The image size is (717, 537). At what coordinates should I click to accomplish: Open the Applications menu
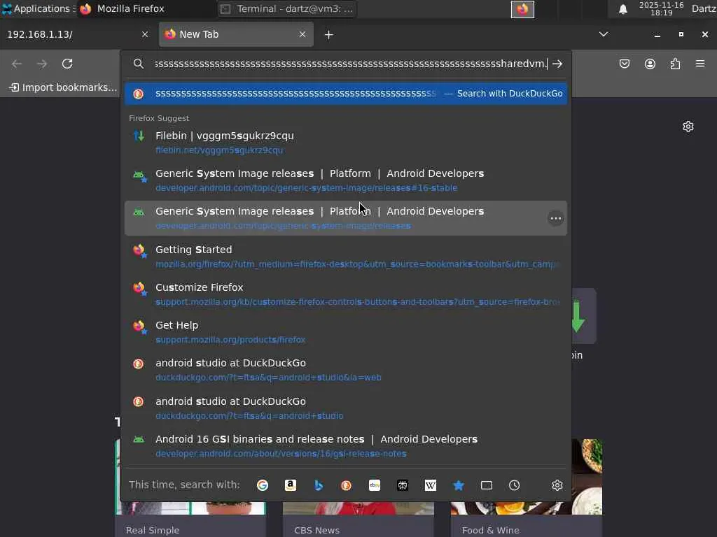click(36, 8)
